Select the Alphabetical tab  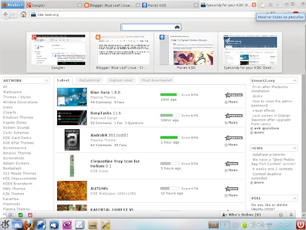coord(89,80)
